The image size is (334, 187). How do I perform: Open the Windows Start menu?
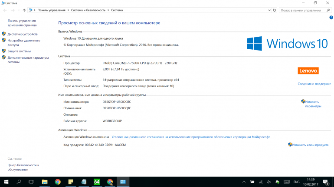tap(6, 182)
